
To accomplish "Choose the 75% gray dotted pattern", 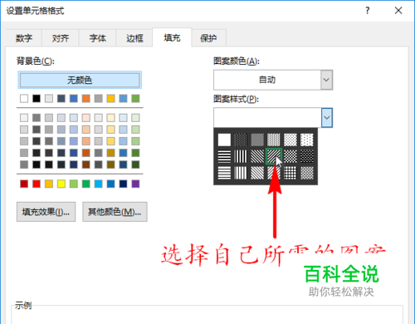I will click(x=241, y=140).
